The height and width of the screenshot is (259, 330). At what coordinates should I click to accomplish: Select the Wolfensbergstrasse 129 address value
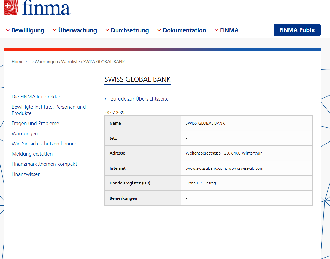pos(224,153)
